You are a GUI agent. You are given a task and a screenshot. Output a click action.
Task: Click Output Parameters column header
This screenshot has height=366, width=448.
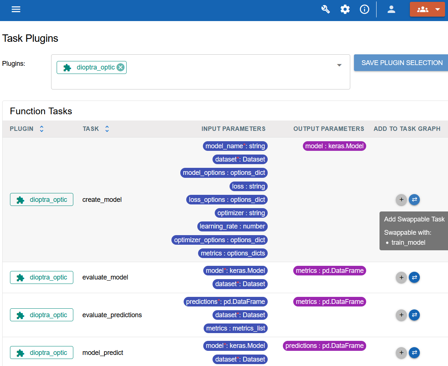329,129
